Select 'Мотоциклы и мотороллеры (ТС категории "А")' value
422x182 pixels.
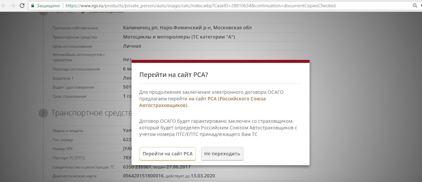(x=179, y=37)
